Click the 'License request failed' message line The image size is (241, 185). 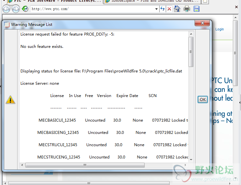(67, 34)
